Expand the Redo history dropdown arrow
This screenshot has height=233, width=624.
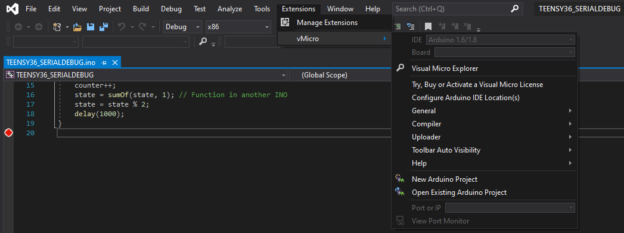tap(153, 27)
